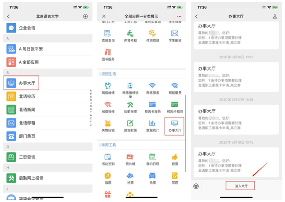The height and width of the screenshot is (202, 285).
Task: Go back from the 办事大厅 chat screen
Action: click(x=196, y=16)
